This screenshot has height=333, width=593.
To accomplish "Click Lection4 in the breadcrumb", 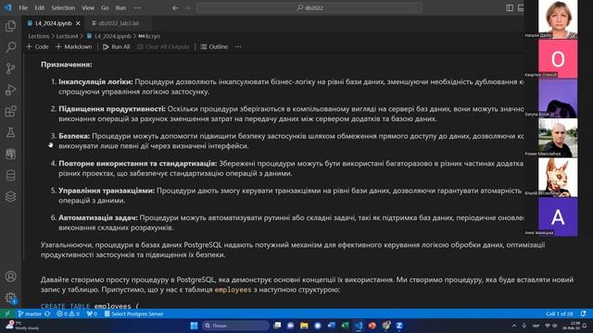I will [67, 36].
